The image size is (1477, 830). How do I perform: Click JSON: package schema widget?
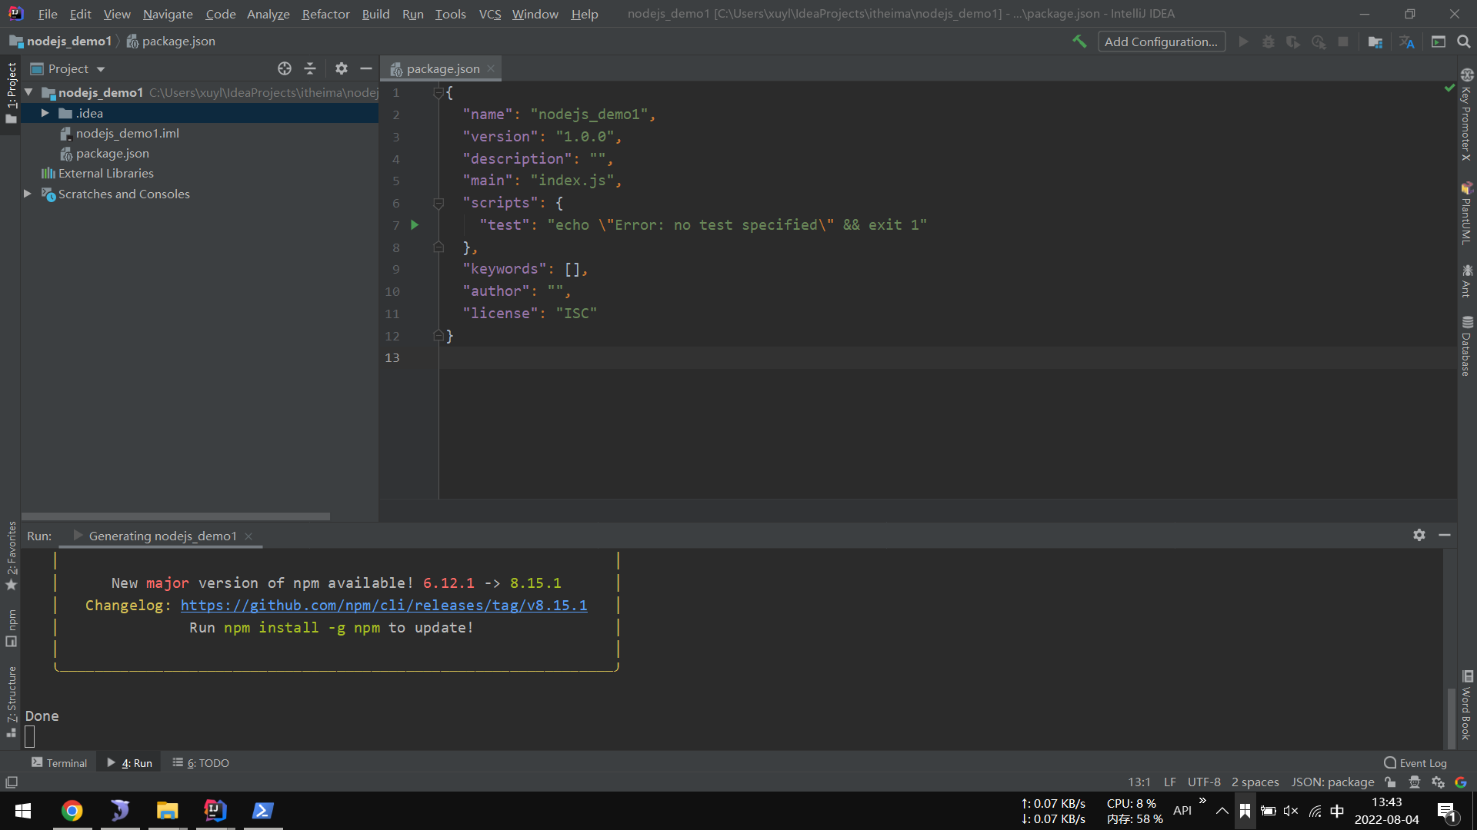1332,782
